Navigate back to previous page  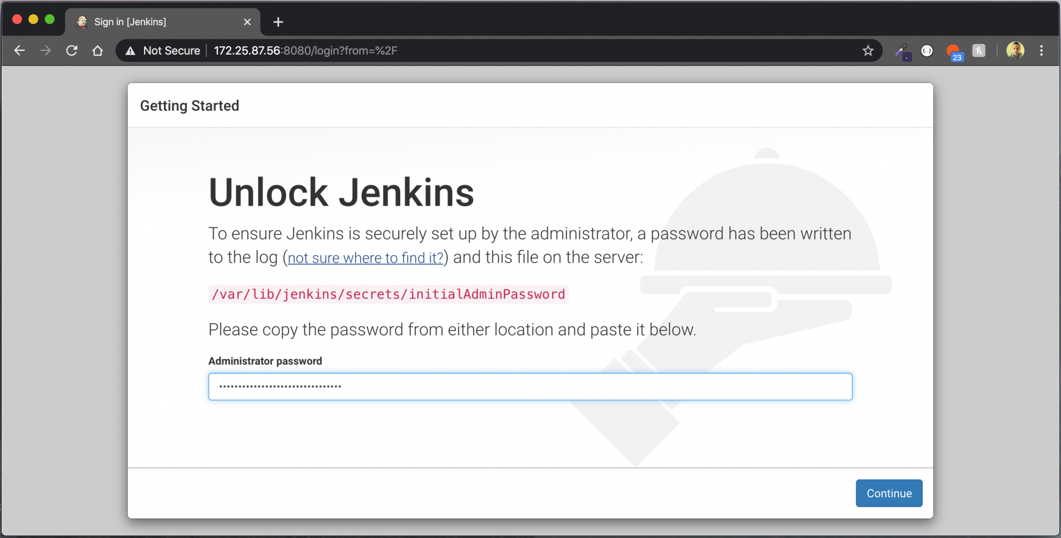(20, 51)
